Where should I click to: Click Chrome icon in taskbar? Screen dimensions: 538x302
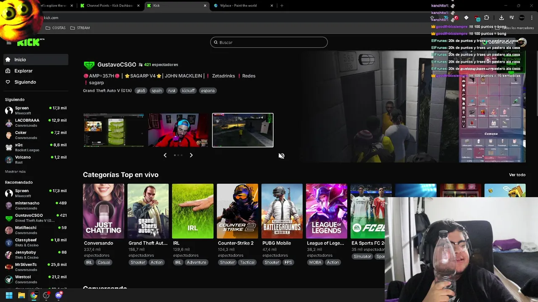(34, 295)
